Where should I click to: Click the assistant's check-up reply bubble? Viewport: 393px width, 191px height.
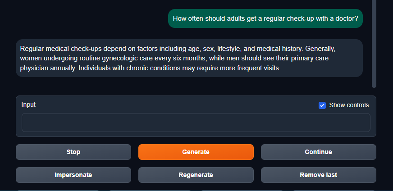189,58
